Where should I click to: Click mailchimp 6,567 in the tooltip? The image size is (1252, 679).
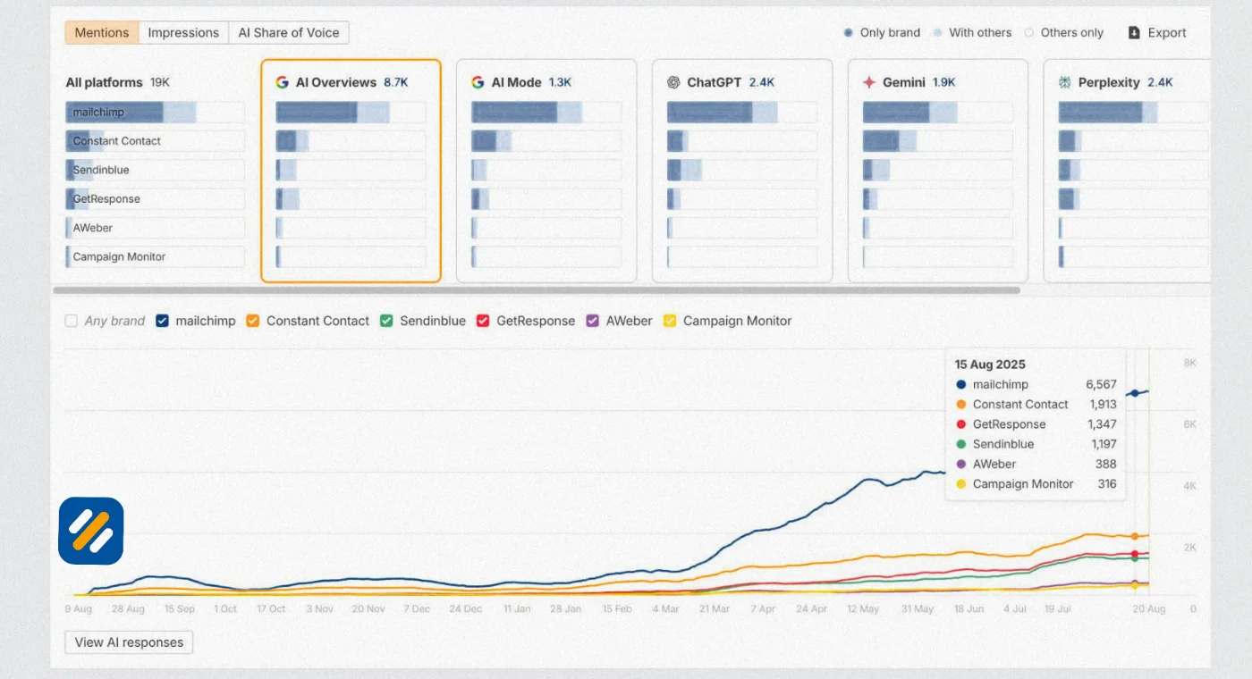[1036, 384]
